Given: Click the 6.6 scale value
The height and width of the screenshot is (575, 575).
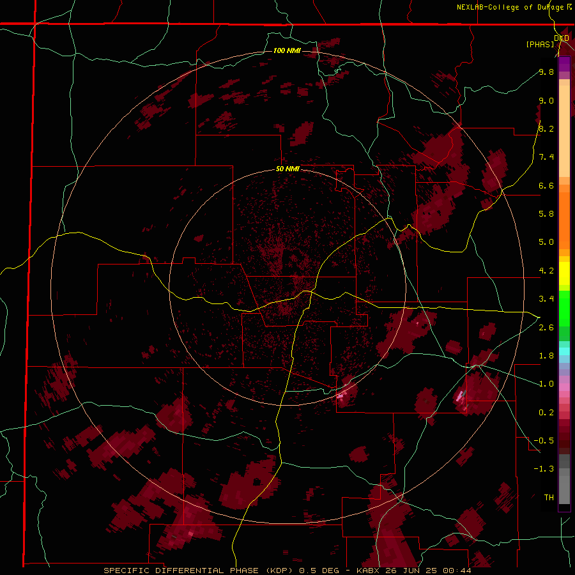Looking at the screenshot, I should pos(546,185).
